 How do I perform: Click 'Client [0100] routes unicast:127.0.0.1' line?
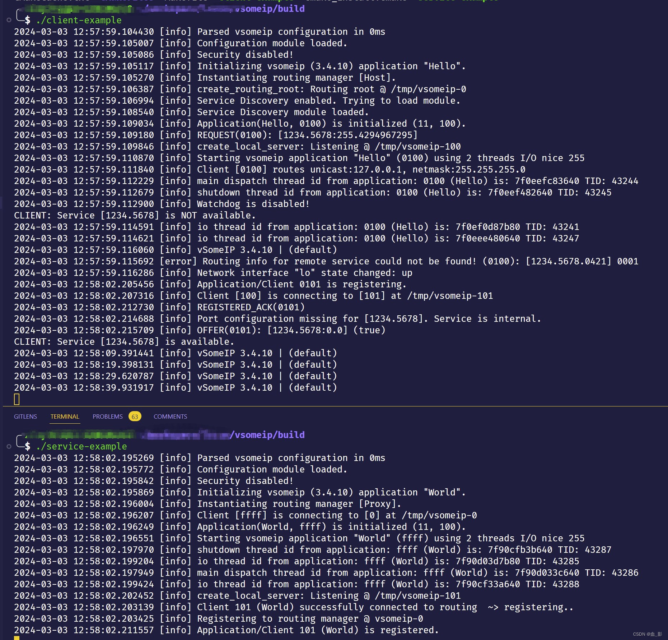(x=270, y=169)
